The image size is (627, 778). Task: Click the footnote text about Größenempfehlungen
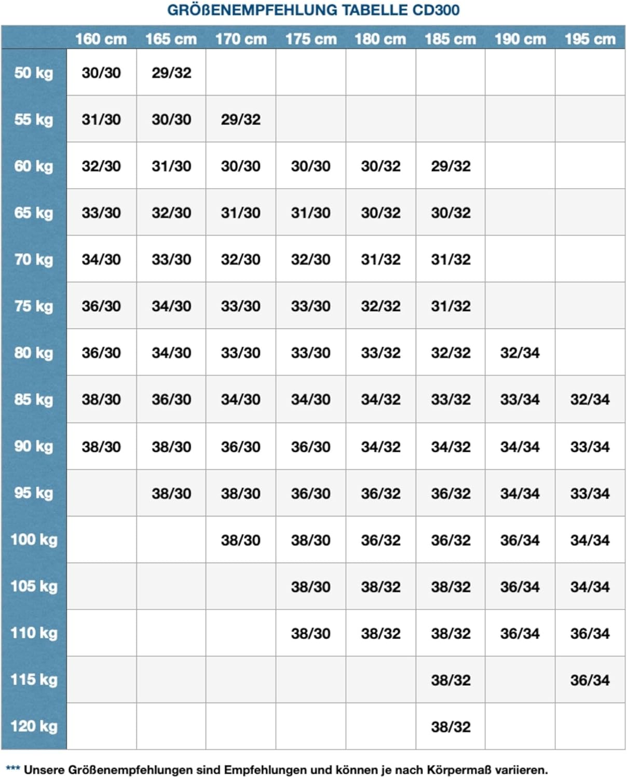285,770
